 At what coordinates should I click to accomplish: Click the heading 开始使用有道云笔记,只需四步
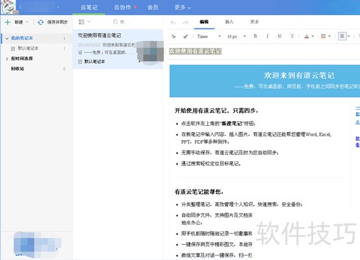216,111
